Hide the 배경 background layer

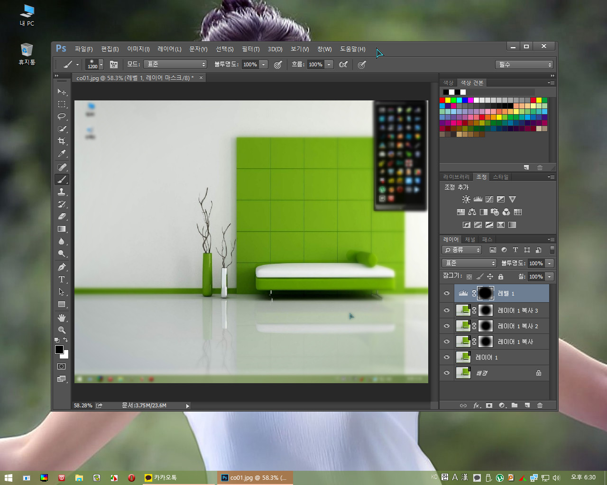447,373
